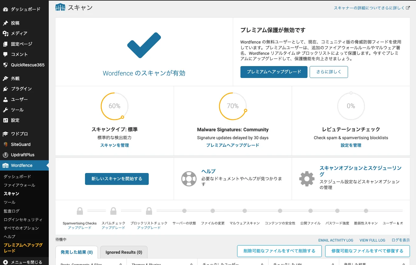This screenshot has height=265, width=416.
Task: Click the user silhouette icon beside ユーザー
Action: tap(5, 99)
